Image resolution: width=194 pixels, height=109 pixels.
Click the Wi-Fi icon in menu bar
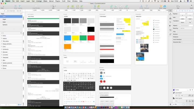pyautogui.click(x=155, y=1)
